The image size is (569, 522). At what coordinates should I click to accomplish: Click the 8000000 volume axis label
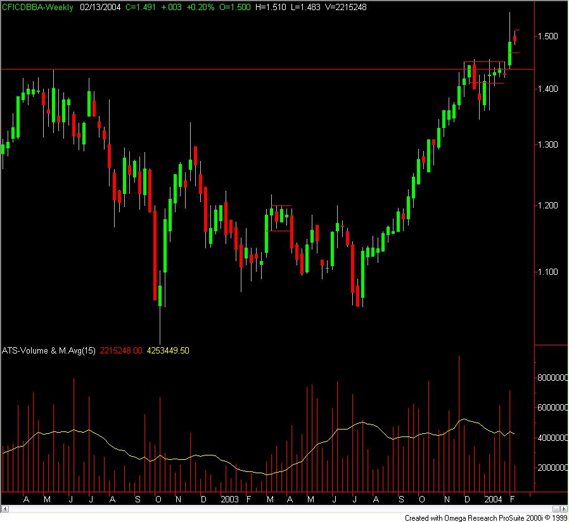coord(552,378)
